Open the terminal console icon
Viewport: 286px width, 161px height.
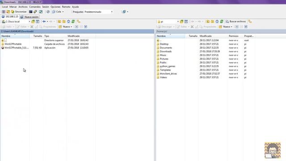pos(31,12)
